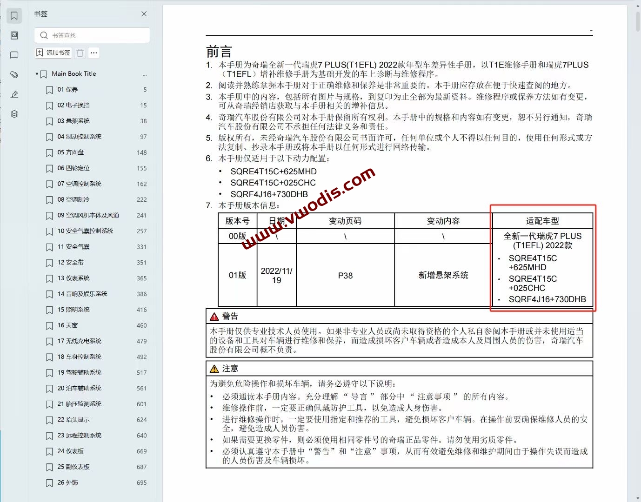The image size is (641, 502).
Task: Click the 书签查找 bookmark search field
Action: tap(92, 35)
